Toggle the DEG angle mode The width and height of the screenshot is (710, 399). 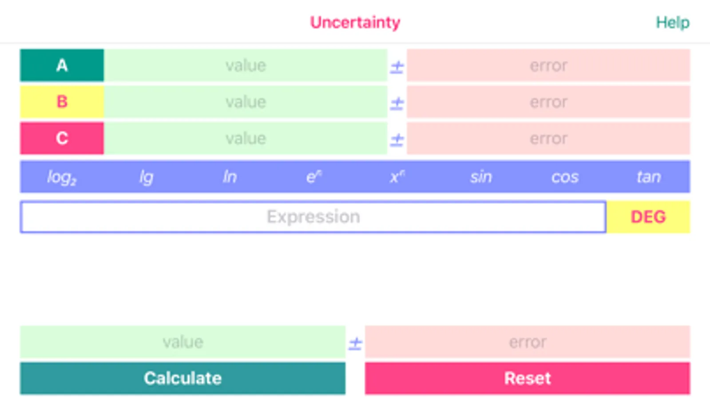click(x=648, y=217)
